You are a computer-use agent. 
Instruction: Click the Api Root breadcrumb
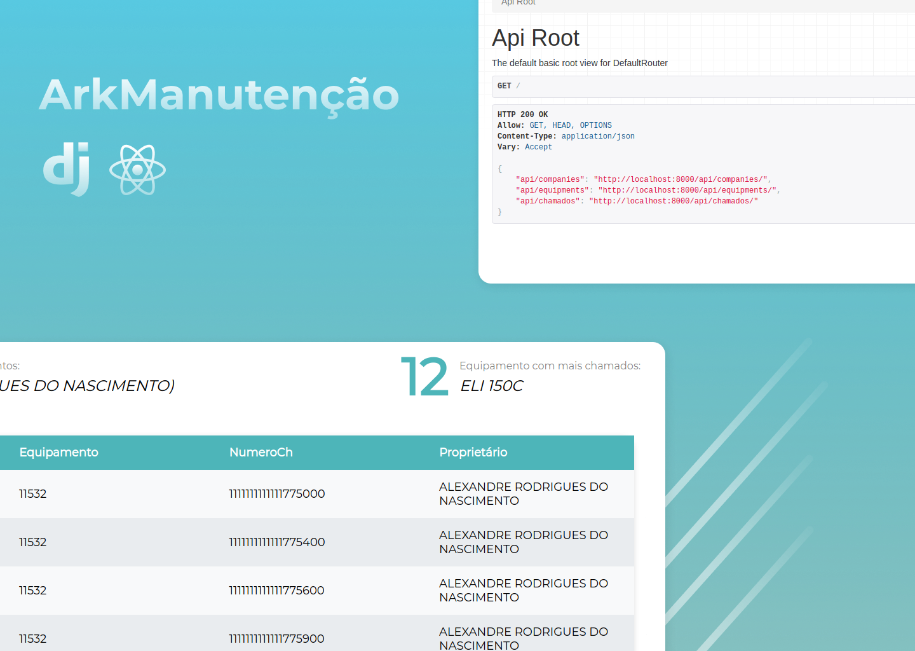tap(518, 3)
